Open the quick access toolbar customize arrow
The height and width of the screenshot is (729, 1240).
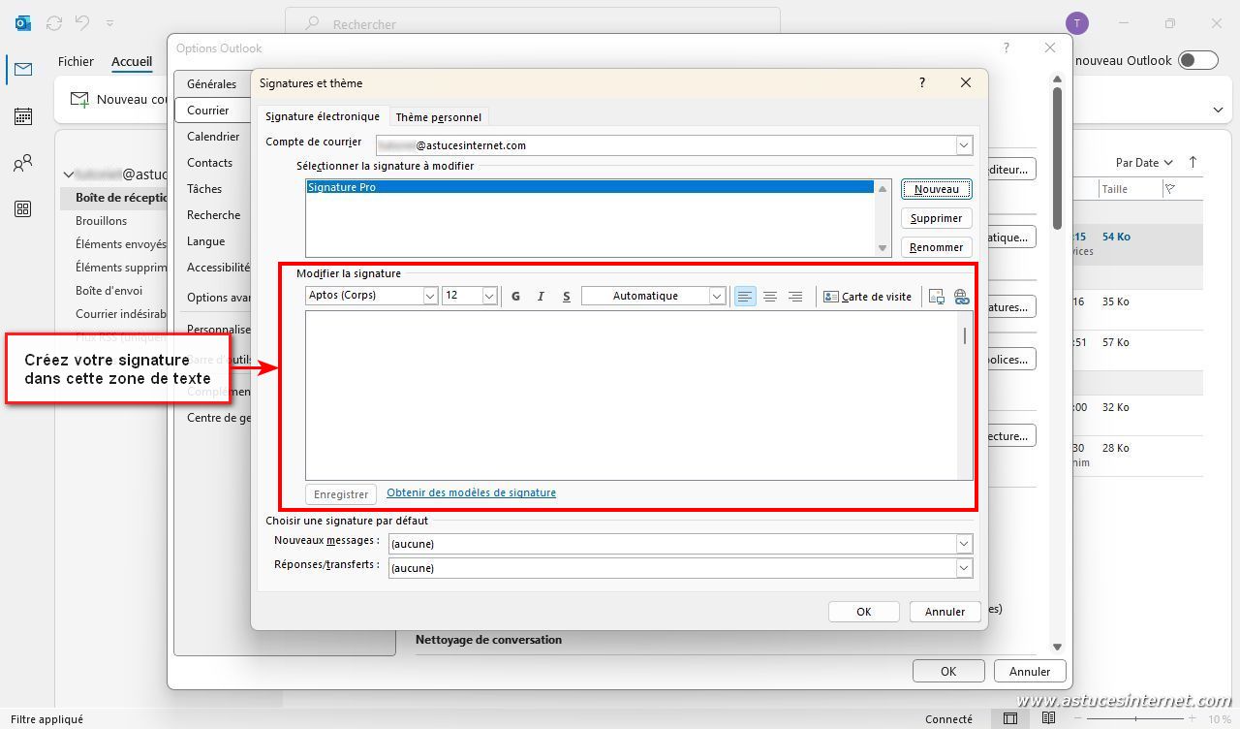click(x=109, y=22)
